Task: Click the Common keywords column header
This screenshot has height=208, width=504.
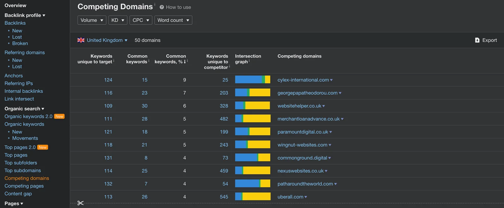Action: pyautogui.click(x=137, y=59)
